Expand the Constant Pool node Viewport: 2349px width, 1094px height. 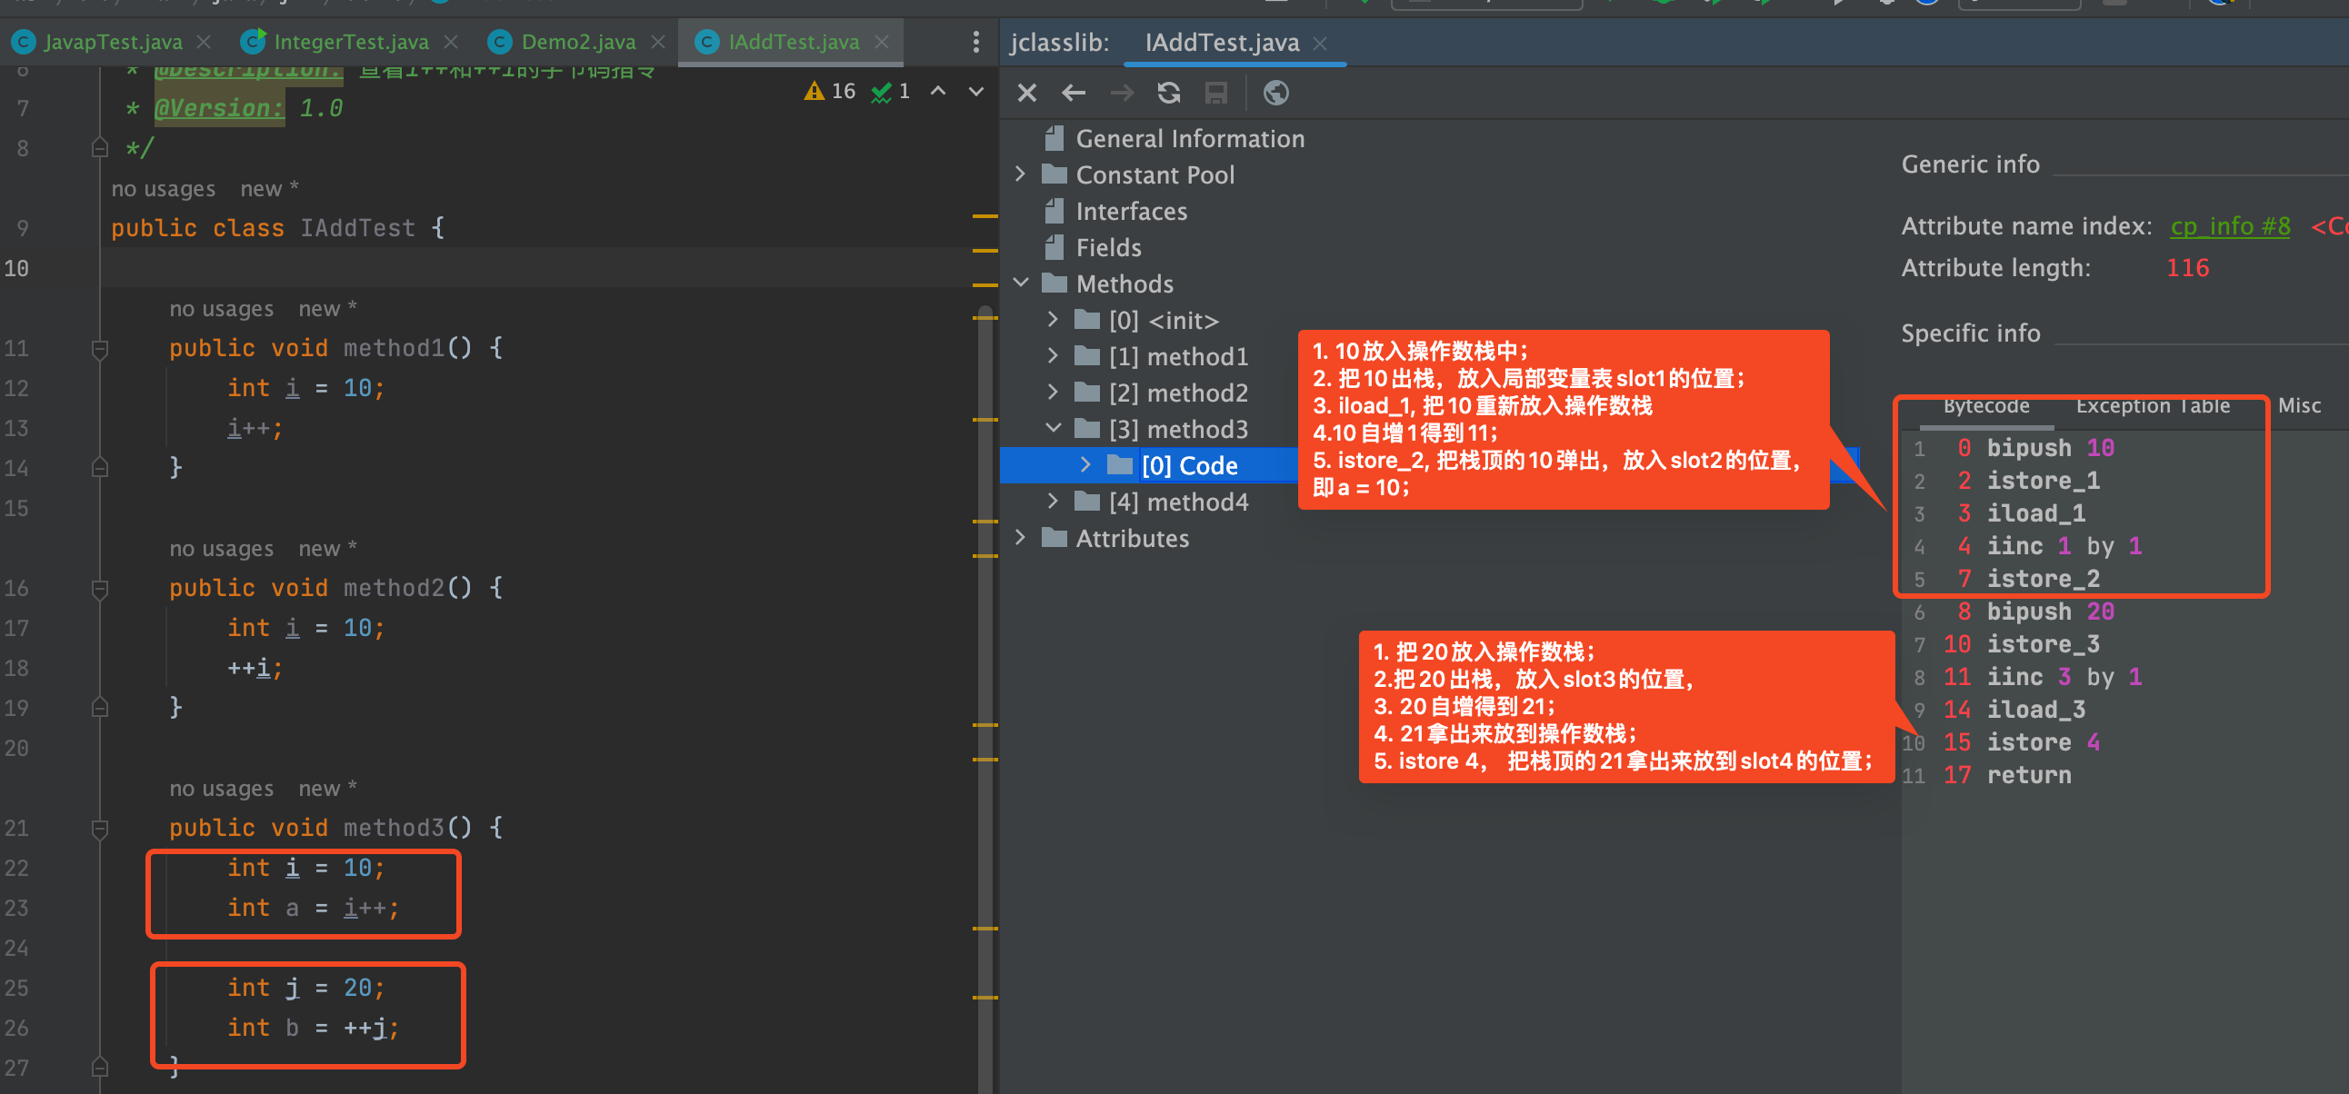pos(1020,174)
